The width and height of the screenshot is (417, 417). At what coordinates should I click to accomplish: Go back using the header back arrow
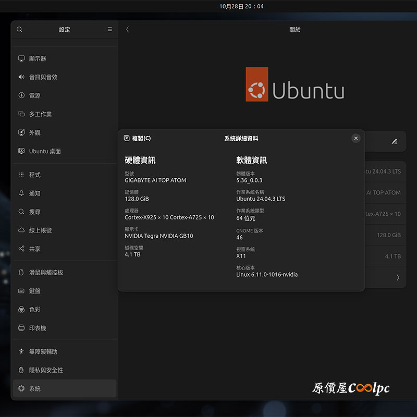128,30
